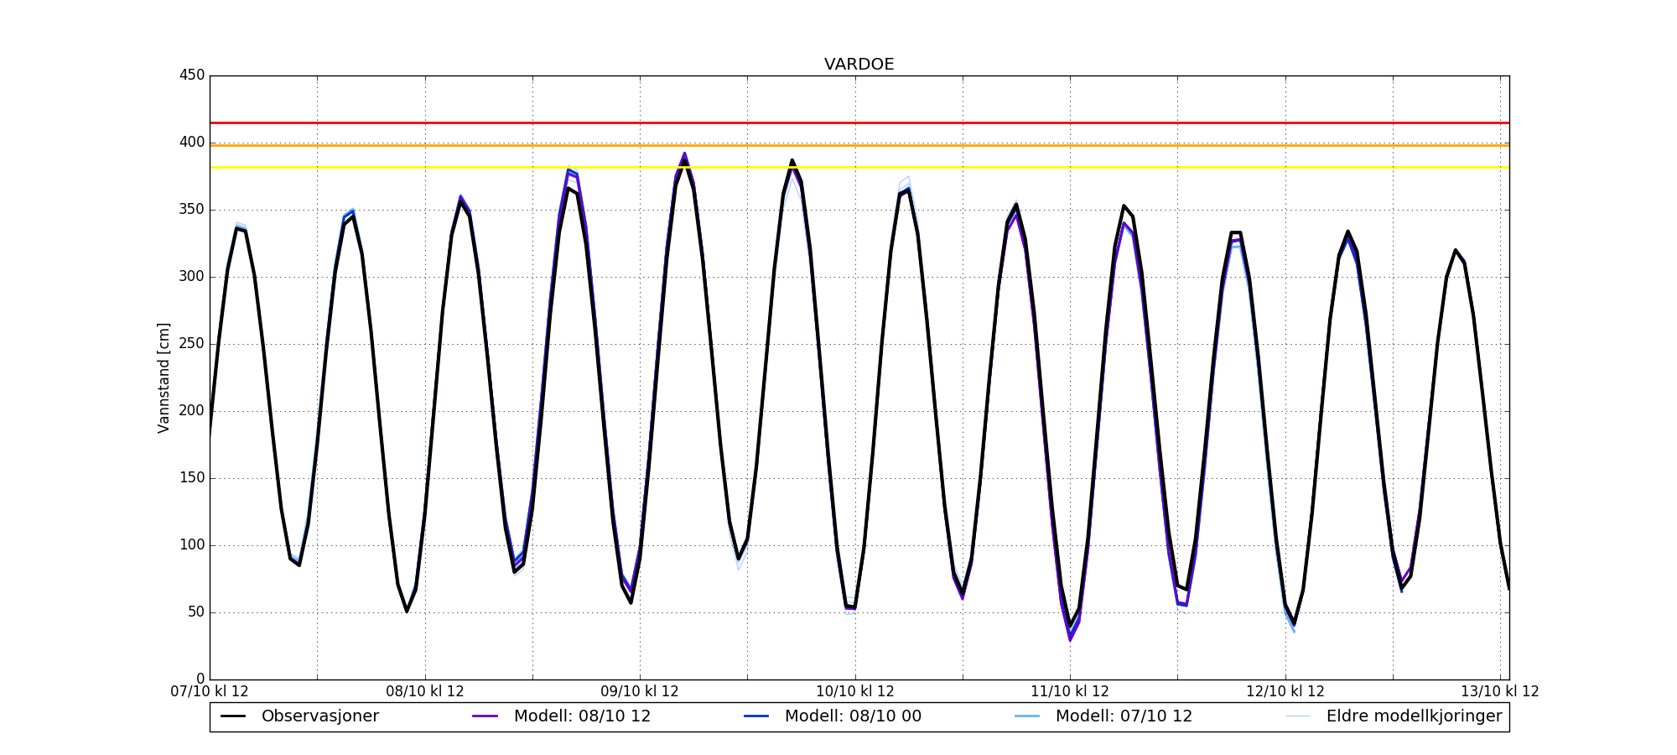1677x755 pixels.
Task: Click the VARDOE chart title
Action: (859, 65)
